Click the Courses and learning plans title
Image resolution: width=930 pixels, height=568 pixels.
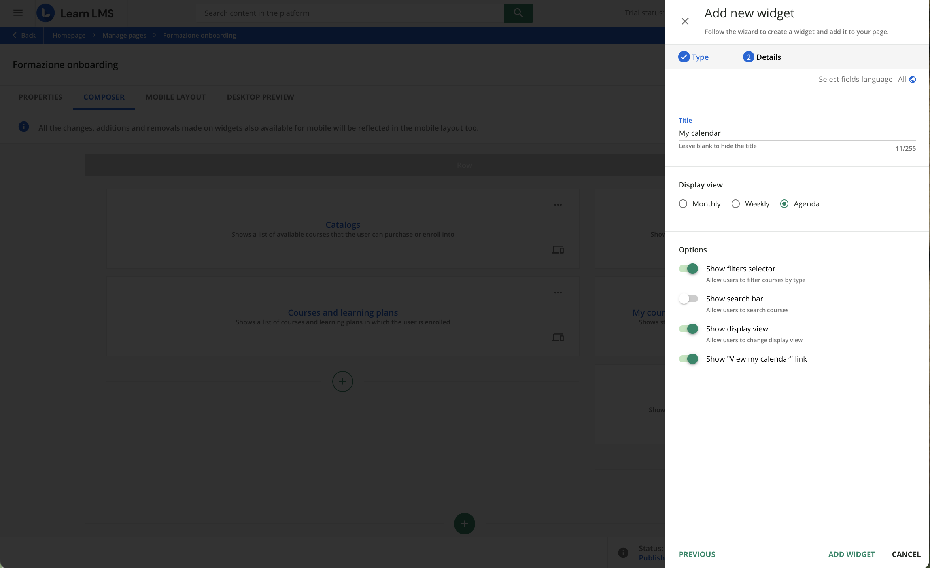[343, 312]
